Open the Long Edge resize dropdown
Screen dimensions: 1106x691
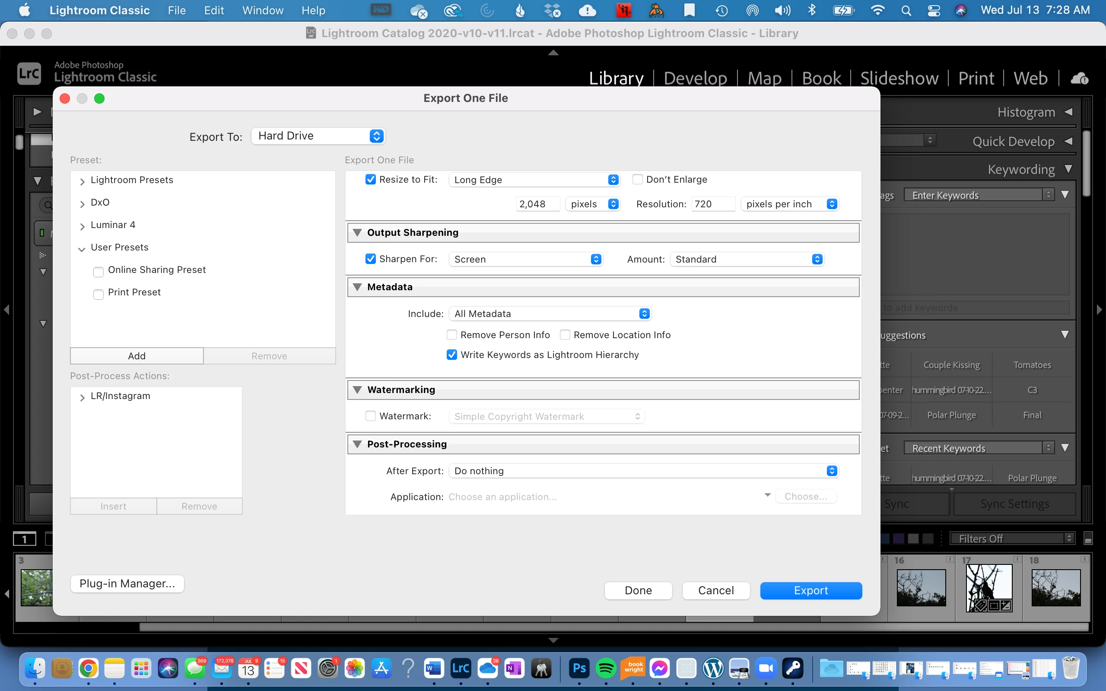click(x=534, y=180)
